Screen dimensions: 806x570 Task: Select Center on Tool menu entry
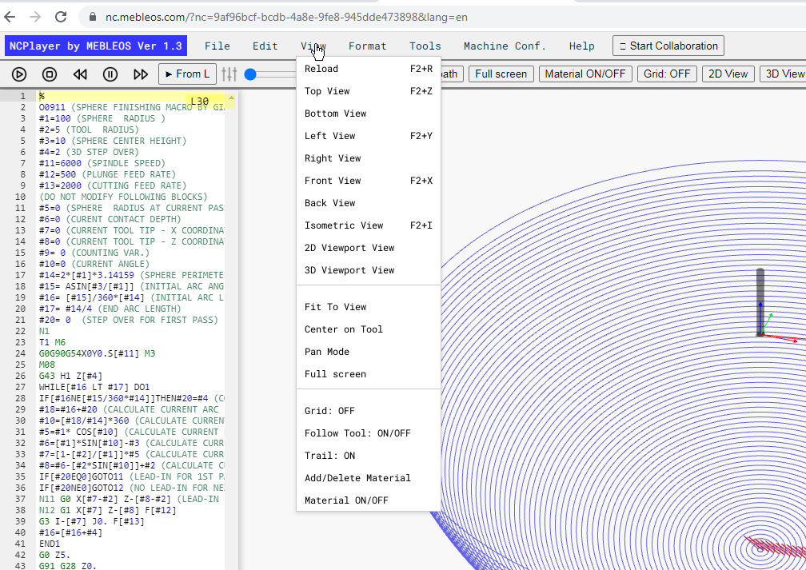(x=369, y=329)
